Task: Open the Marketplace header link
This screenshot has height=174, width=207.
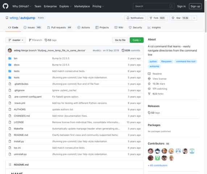Action: coord(82,6)
